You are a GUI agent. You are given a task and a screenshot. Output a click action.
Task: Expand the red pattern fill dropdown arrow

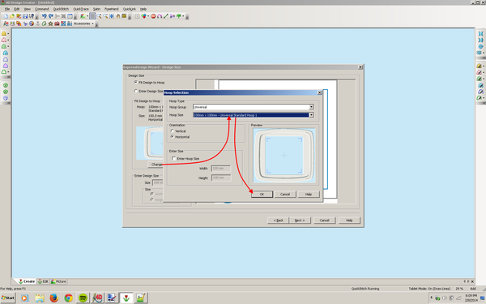point(8,40)
